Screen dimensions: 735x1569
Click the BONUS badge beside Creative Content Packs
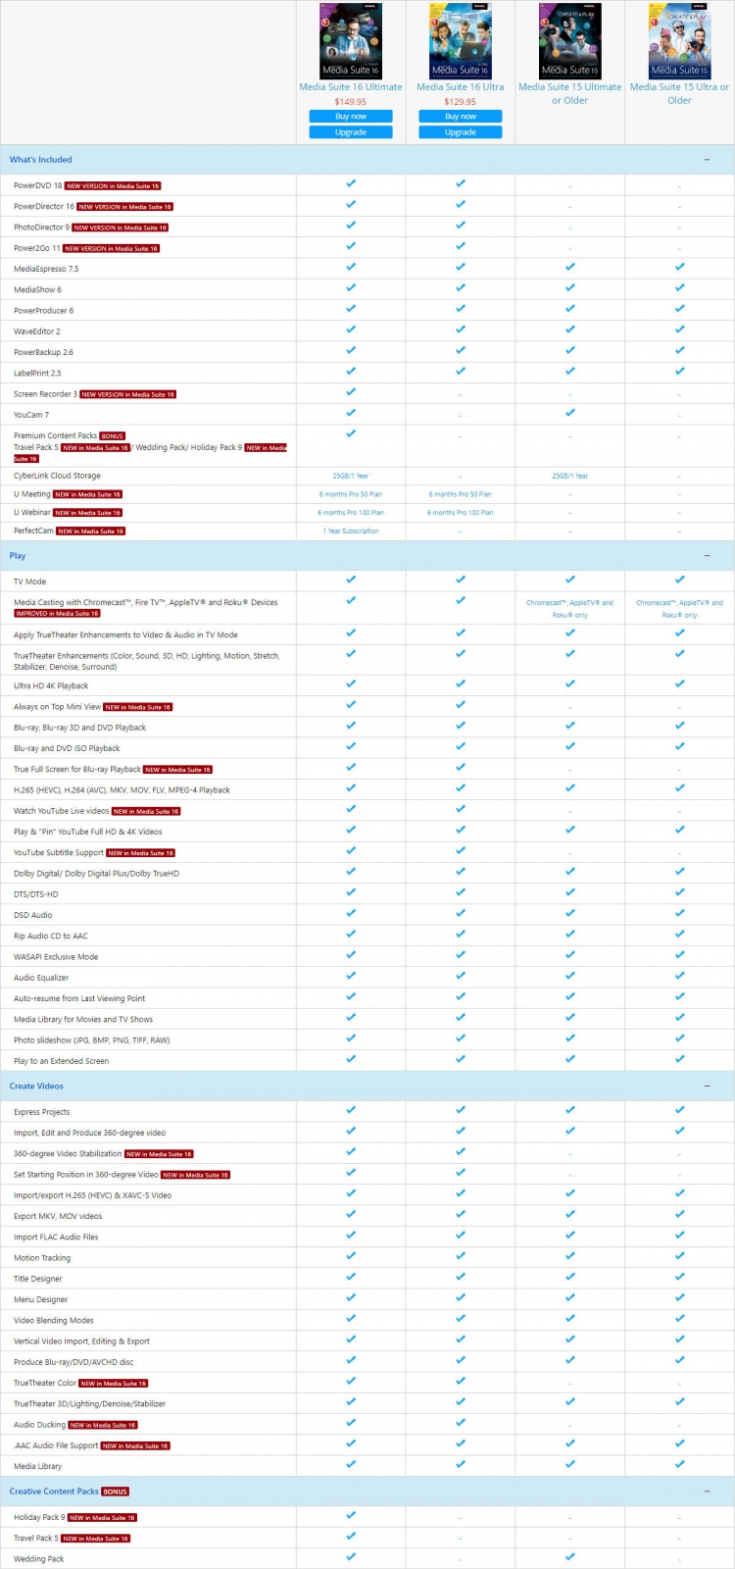pos(115,1493)
